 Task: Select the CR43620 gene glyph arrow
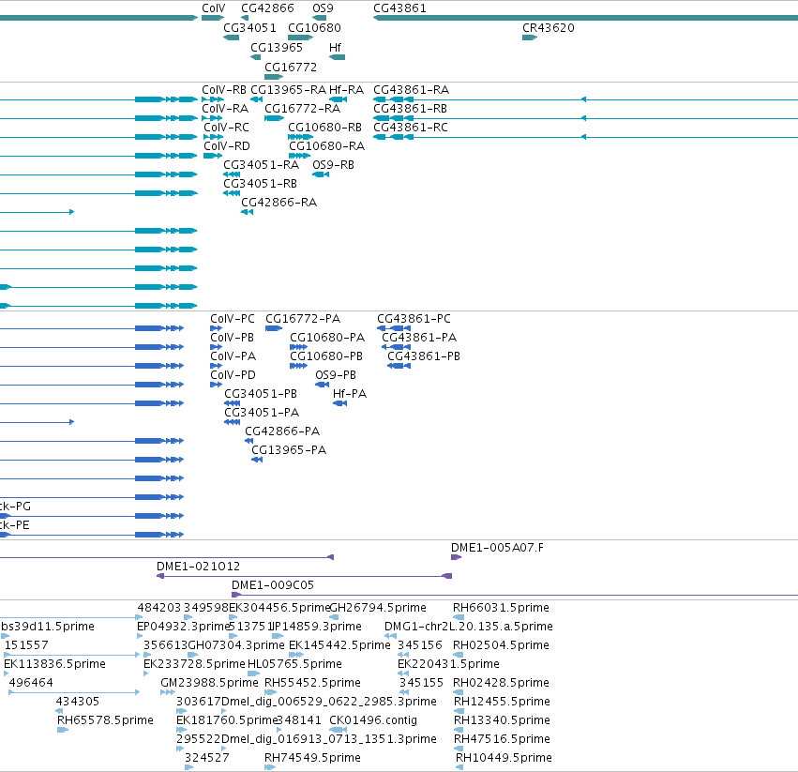point(530,38)
